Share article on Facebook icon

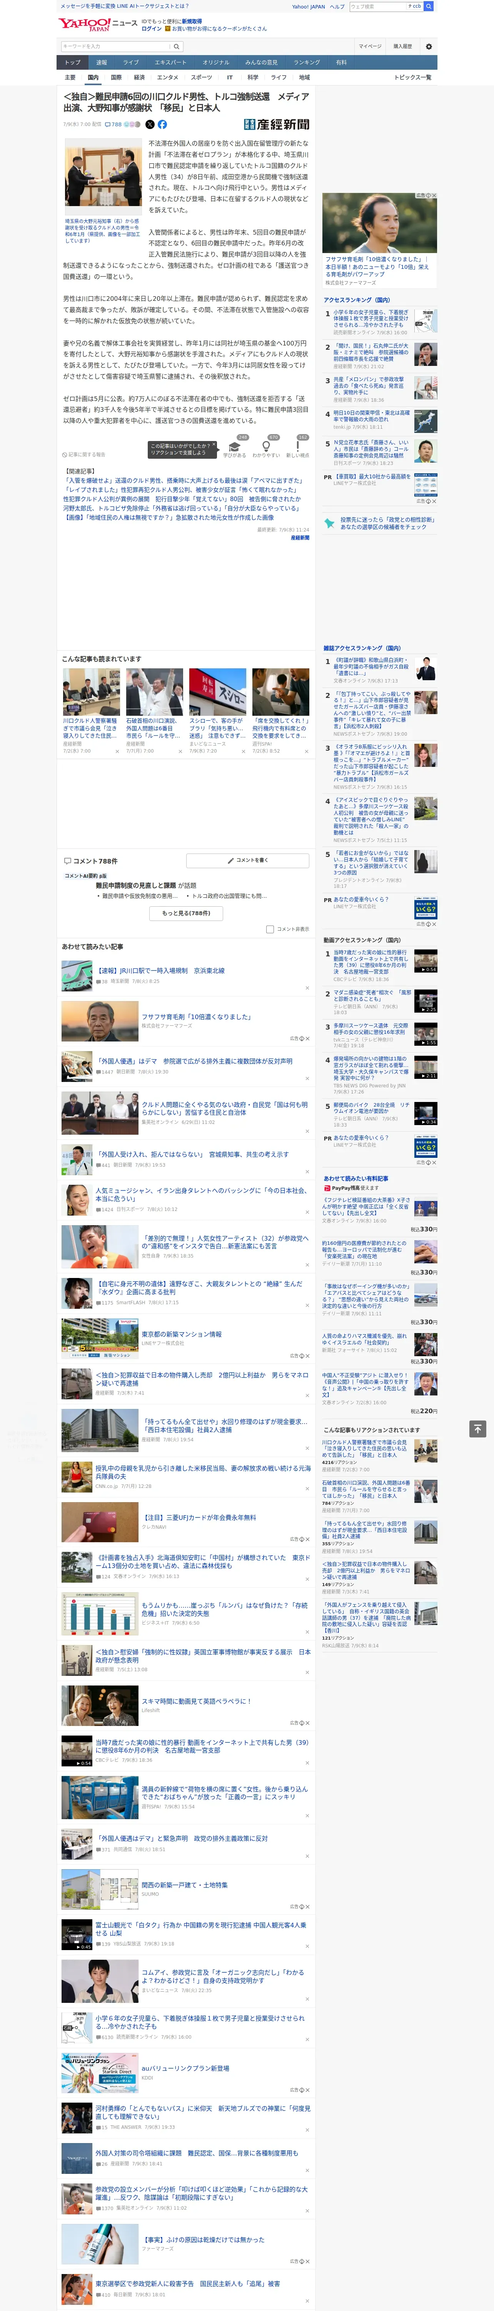click(x=162, y=125)
